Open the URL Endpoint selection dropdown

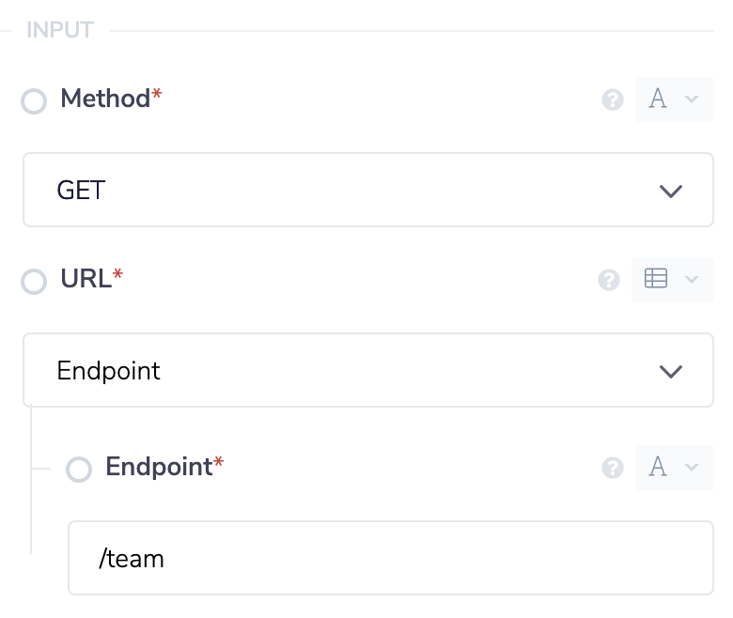pos(367,371)
